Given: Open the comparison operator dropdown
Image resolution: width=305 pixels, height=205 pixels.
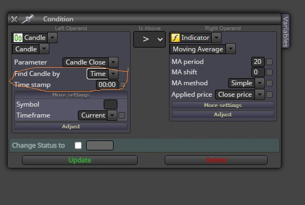Looking at the screenshot, I should [149, 39].
